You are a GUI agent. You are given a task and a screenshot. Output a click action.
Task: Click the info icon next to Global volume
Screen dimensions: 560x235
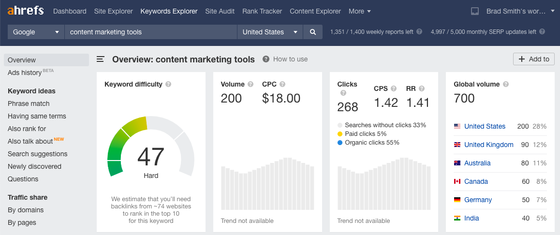[506, 84]
